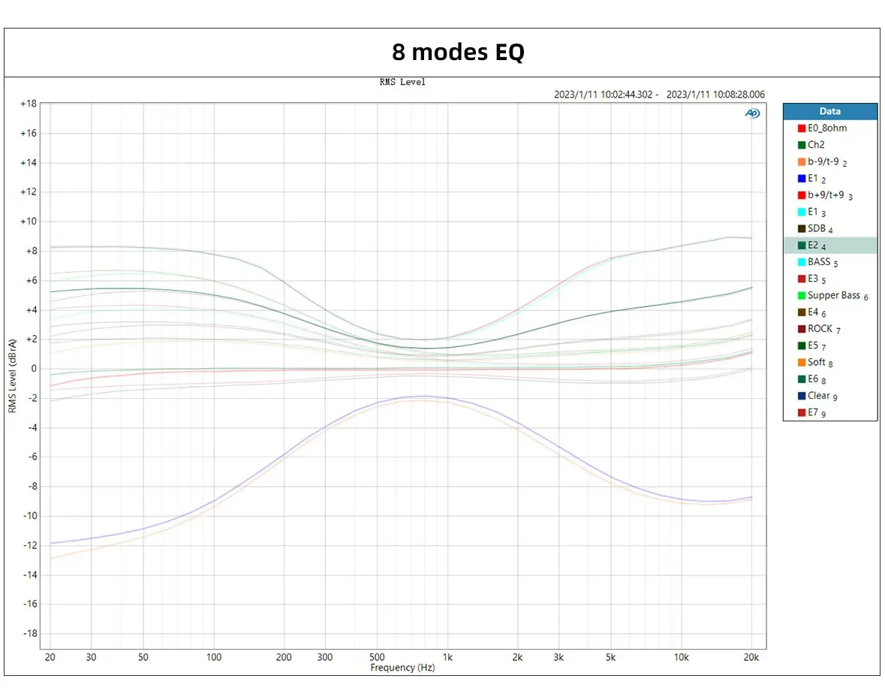The image size is (885, 697).
Task: Select the E7 9 legend entry
Action: [811, 412]
